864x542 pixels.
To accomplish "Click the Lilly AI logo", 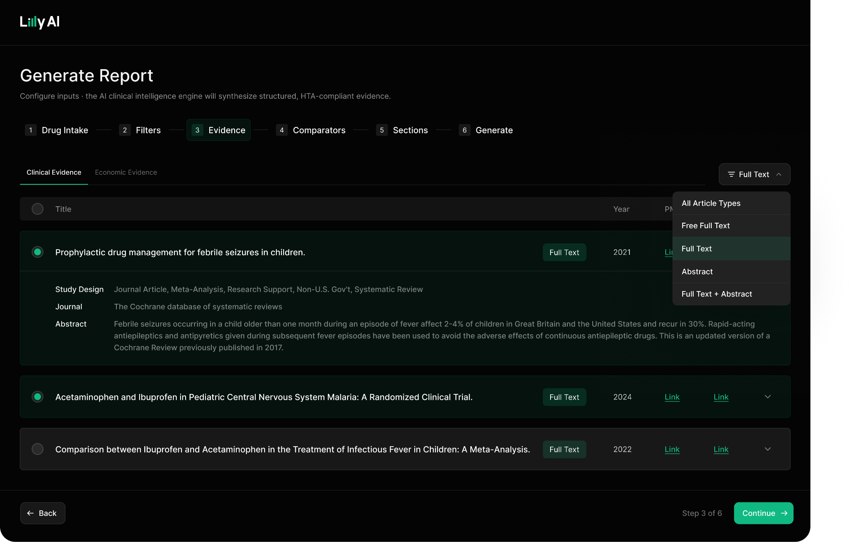I will [40, 22].
